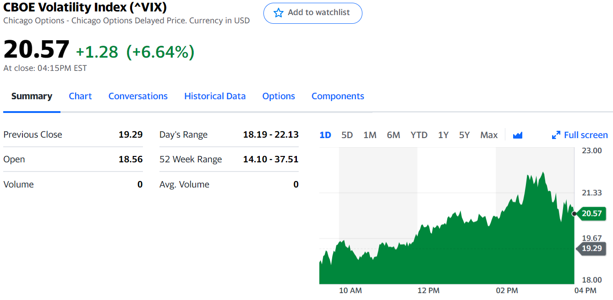The width and height of the screenshot is (613, 300).
Task: Click the Previous Close value 19.29
Action: pos(131,134)
